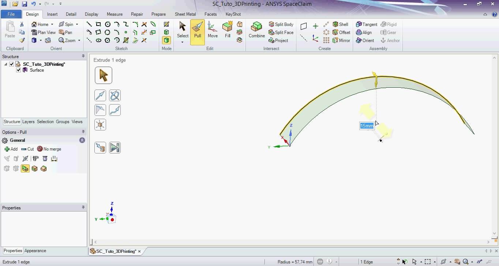The height and width of the screenshot is (266, 499).
Task: Open the Combine tool
Action: click(x=256, y=30)
